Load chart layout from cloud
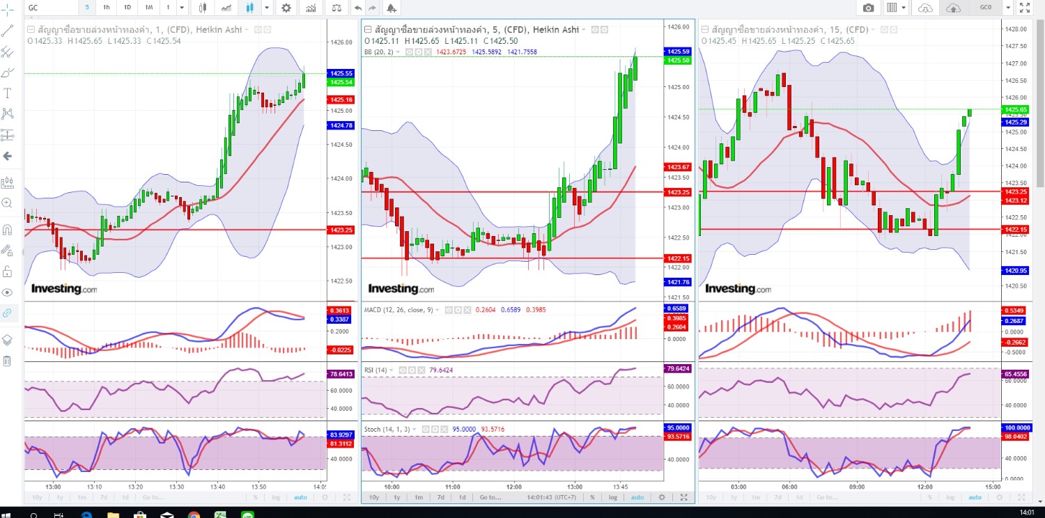Screen dimensions: 1045x518 point(925,8)
